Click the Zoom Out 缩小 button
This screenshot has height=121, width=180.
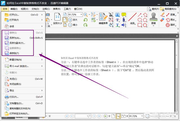[x=73, y=25]
